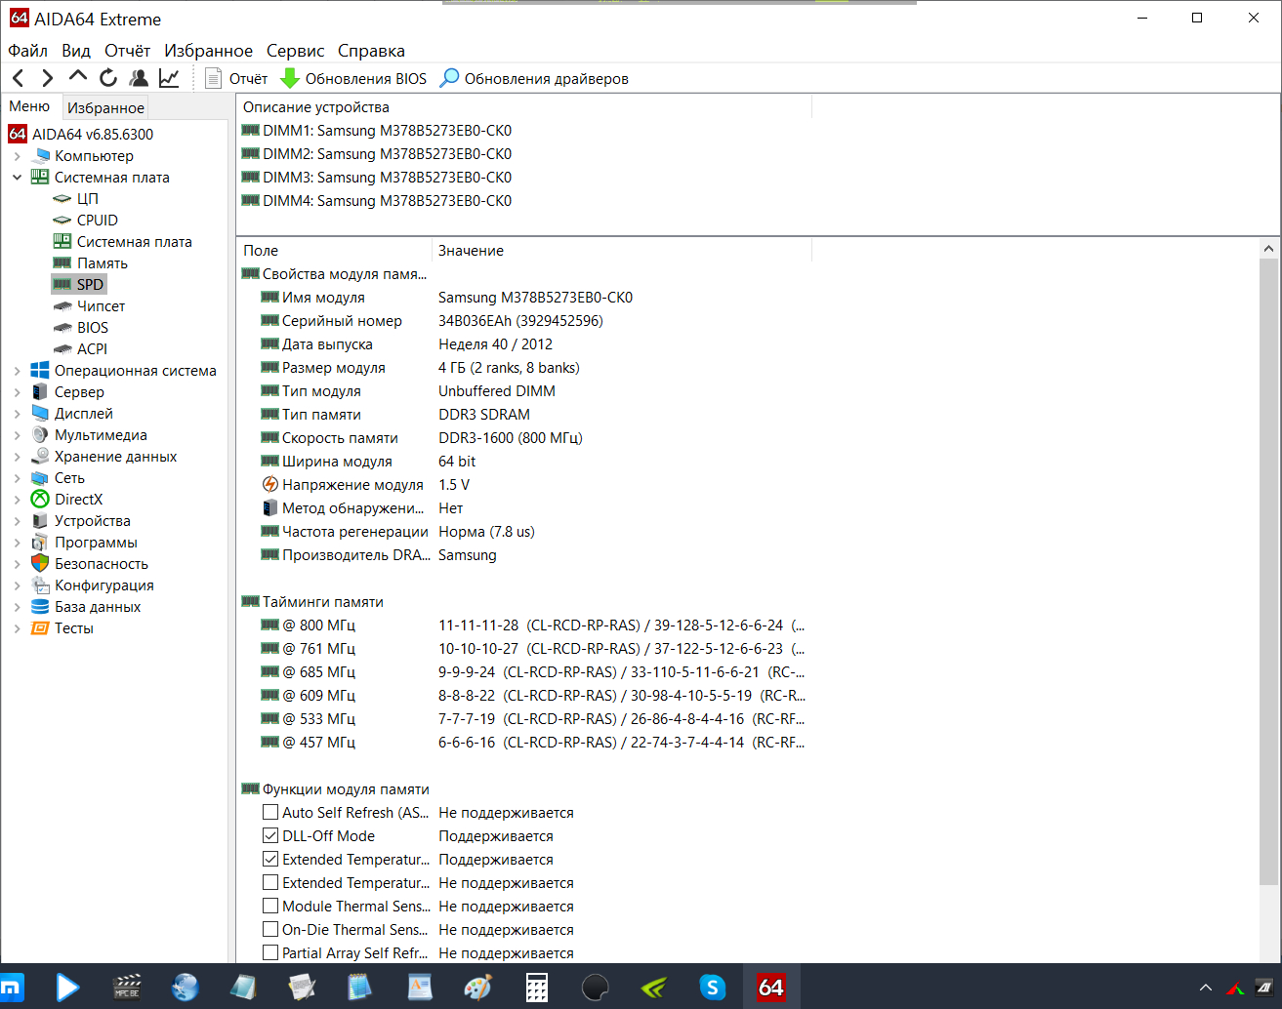The image size is (1282, 1009).
Task: Open the Paint palette icon in the taskbar
Action: point(478,988)
